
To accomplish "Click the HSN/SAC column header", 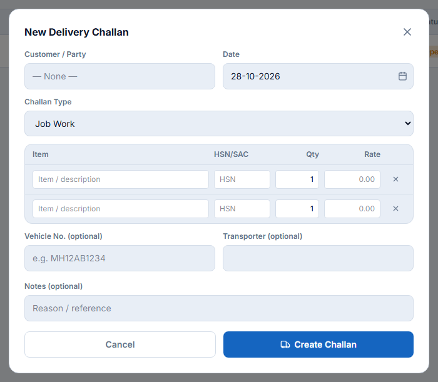I will click(231, 154).
